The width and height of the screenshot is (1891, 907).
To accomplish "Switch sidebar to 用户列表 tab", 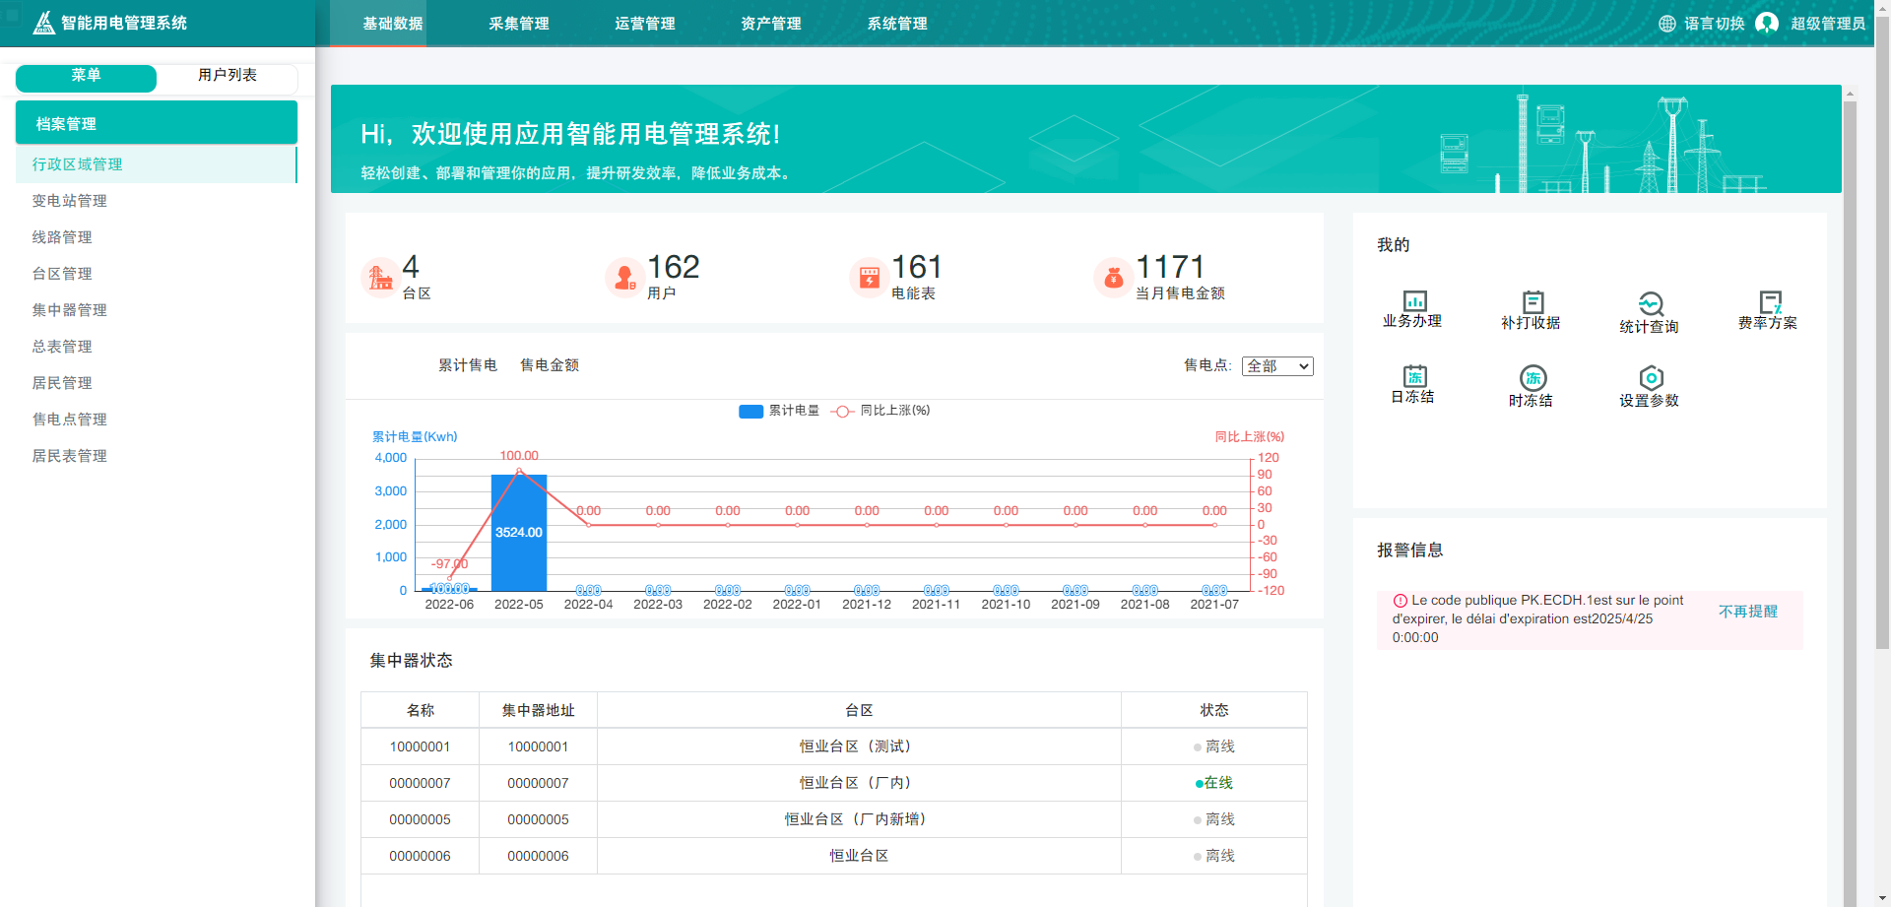I will coord(228,78).
